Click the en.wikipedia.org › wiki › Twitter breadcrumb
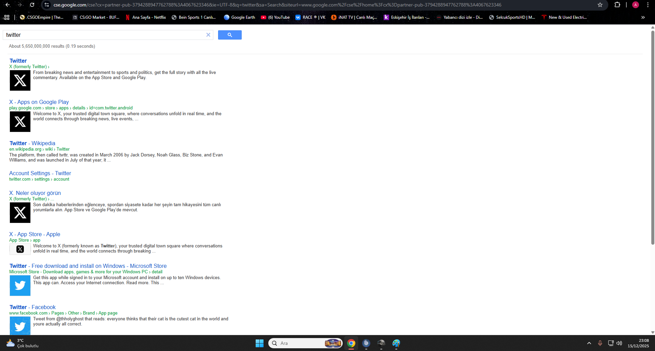Image resolution: width=655 pixels, height=351 pixels. (x=39, y=149)
